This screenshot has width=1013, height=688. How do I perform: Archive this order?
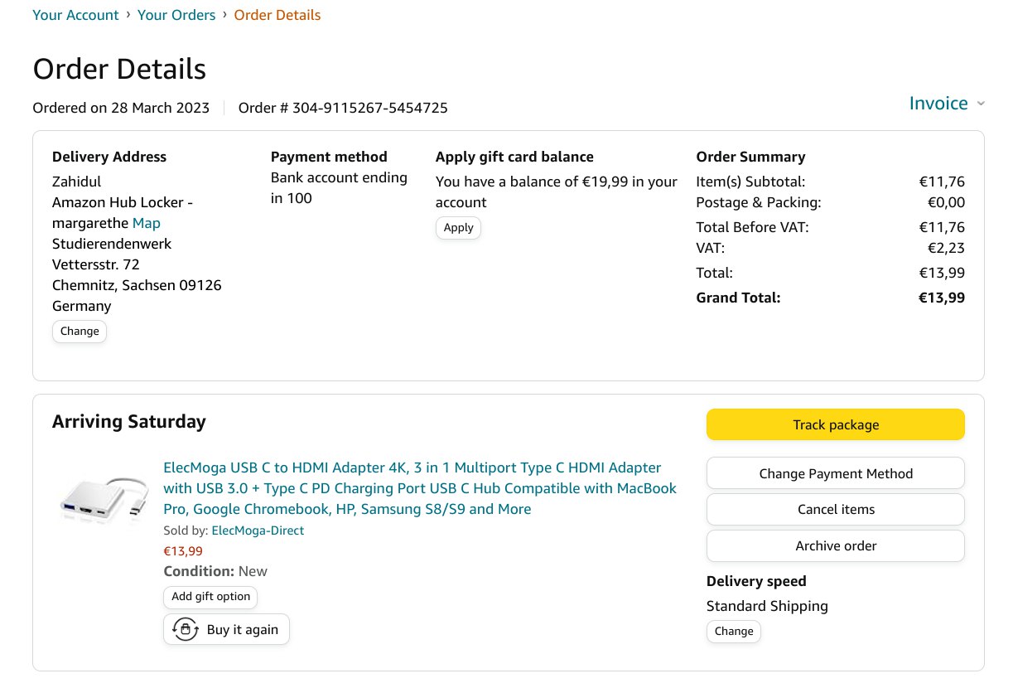point(835,546)
